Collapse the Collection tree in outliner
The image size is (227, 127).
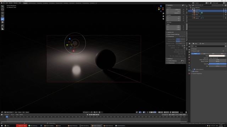191,9
